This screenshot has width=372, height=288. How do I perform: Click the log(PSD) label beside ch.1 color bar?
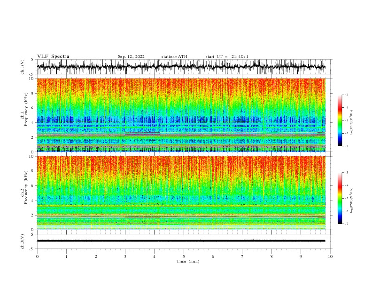tap(352, 123)
